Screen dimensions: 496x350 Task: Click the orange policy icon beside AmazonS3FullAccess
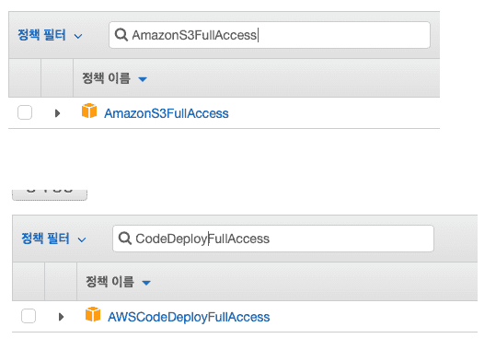[89, 111]
